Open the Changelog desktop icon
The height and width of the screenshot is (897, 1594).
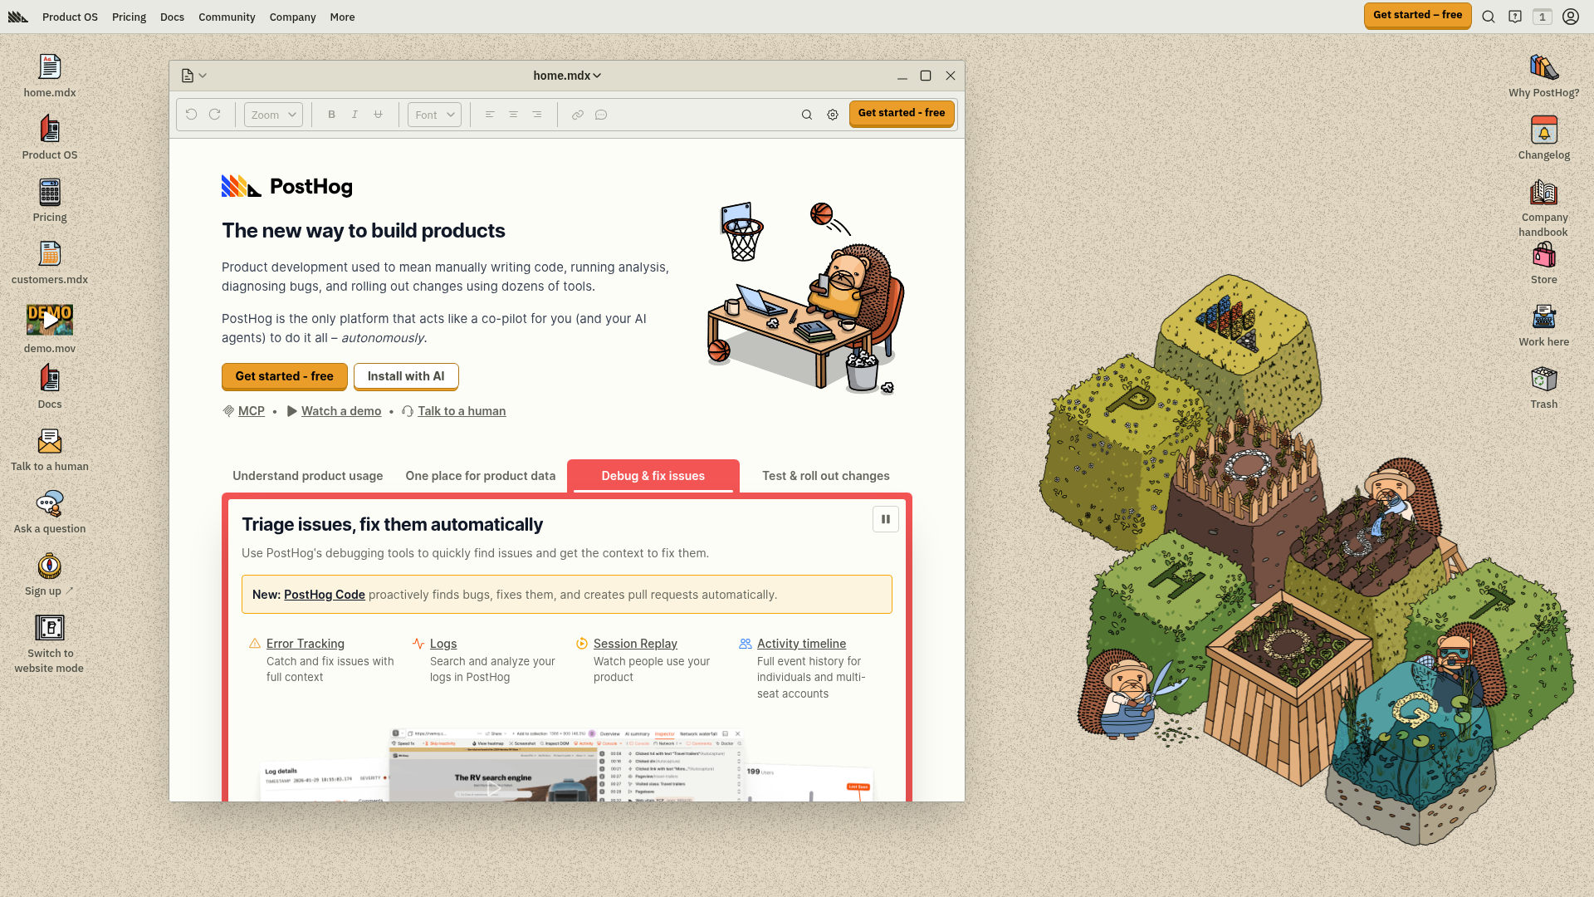pyautogui.click(x=1544, y=138)
